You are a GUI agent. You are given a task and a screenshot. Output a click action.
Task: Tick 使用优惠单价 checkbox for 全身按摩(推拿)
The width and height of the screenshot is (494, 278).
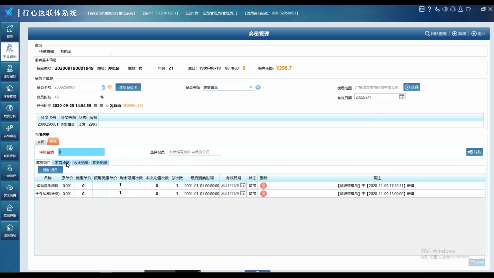pyautogui.click(x=104, y=194)
